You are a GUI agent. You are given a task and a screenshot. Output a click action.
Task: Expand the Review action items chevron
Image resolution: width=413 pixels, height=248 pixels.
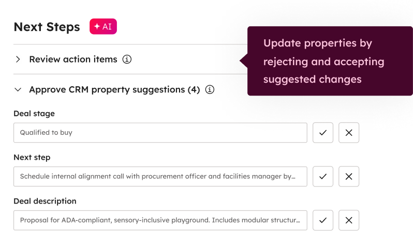coord(18,59)
